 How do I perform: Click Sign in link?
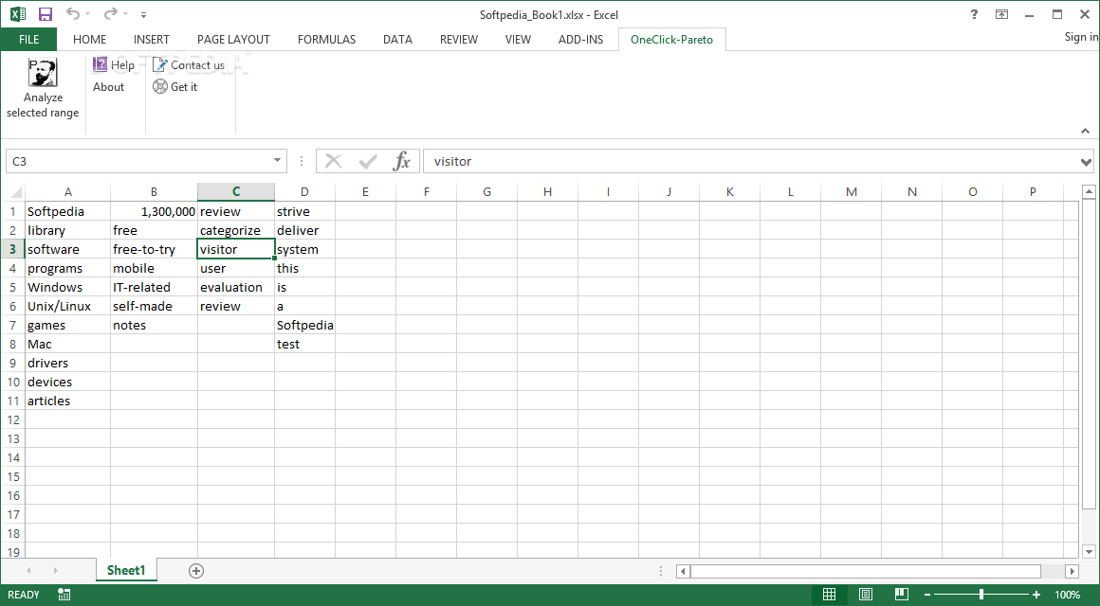pos(1081,36)
